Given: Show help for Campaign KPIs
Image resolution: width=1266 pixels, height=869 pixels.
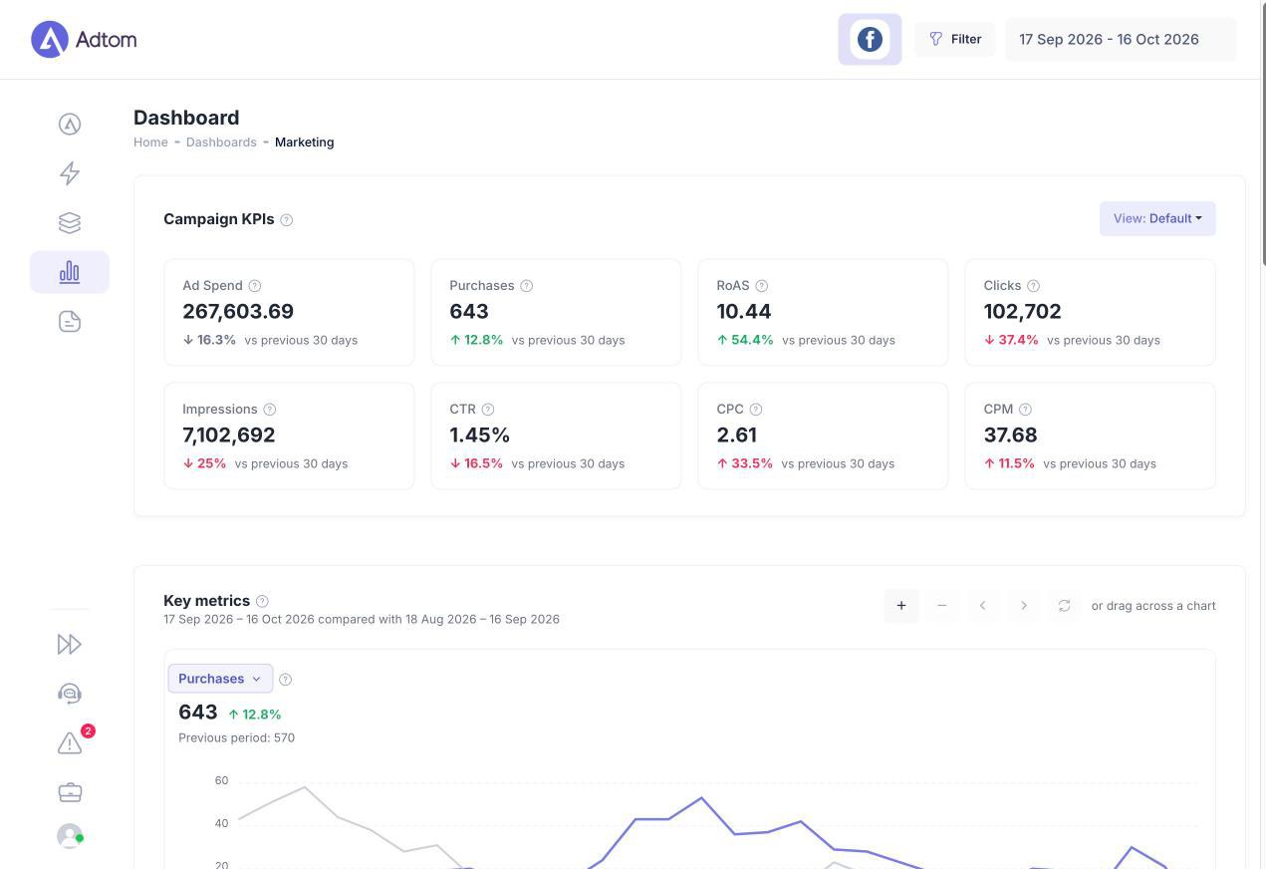Looking at the screenshot, I should [x=287, y=219].
